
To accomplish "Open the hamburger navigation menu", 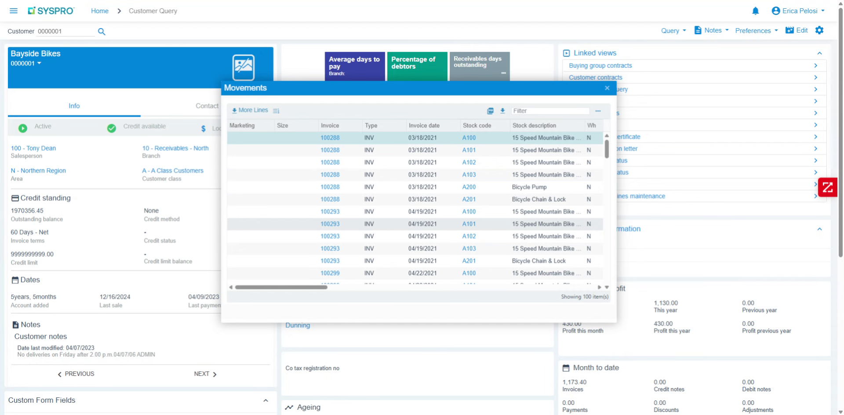I will click(x=14, y=11).
